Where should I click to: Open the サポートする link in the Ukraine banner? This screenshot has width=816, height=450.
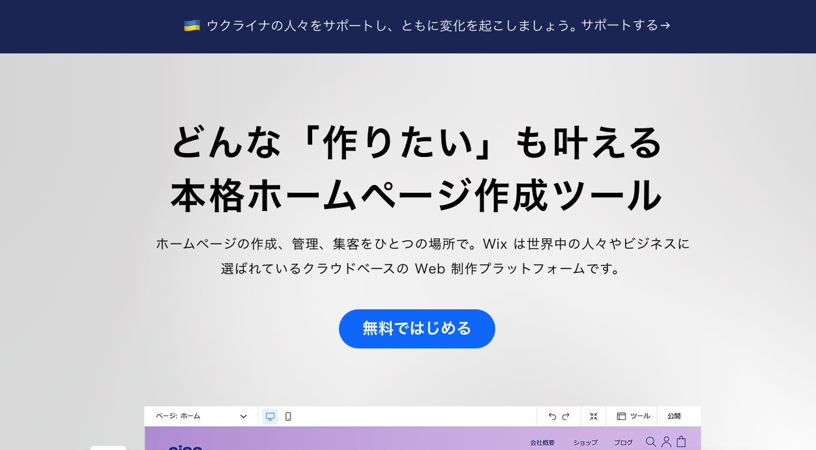pos(625,25)
